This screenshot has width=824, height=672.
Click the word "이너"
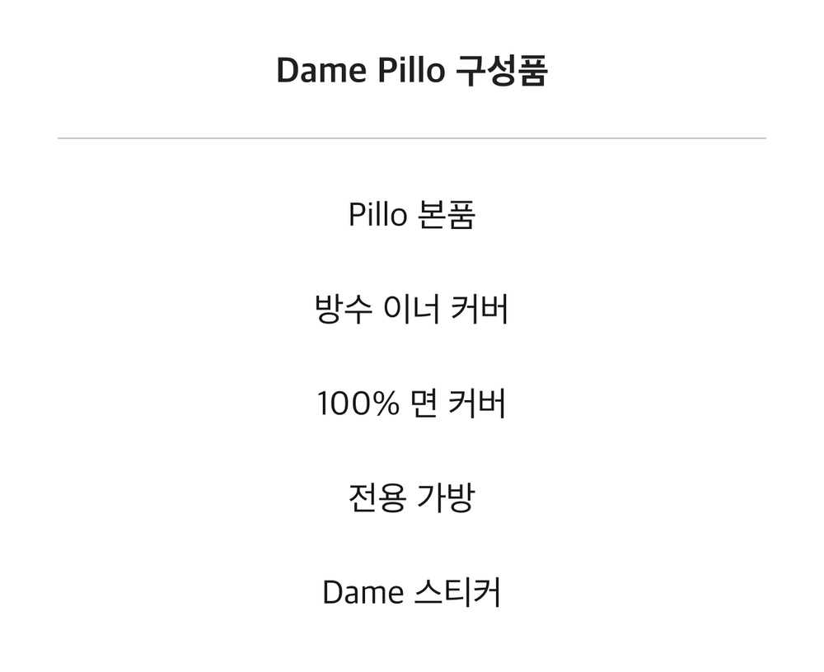click(x=411, y=309)
